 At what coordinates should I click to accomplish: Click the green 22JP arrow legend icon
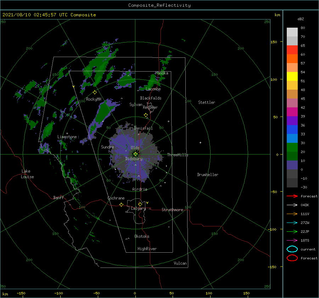[x=292, y=231]
